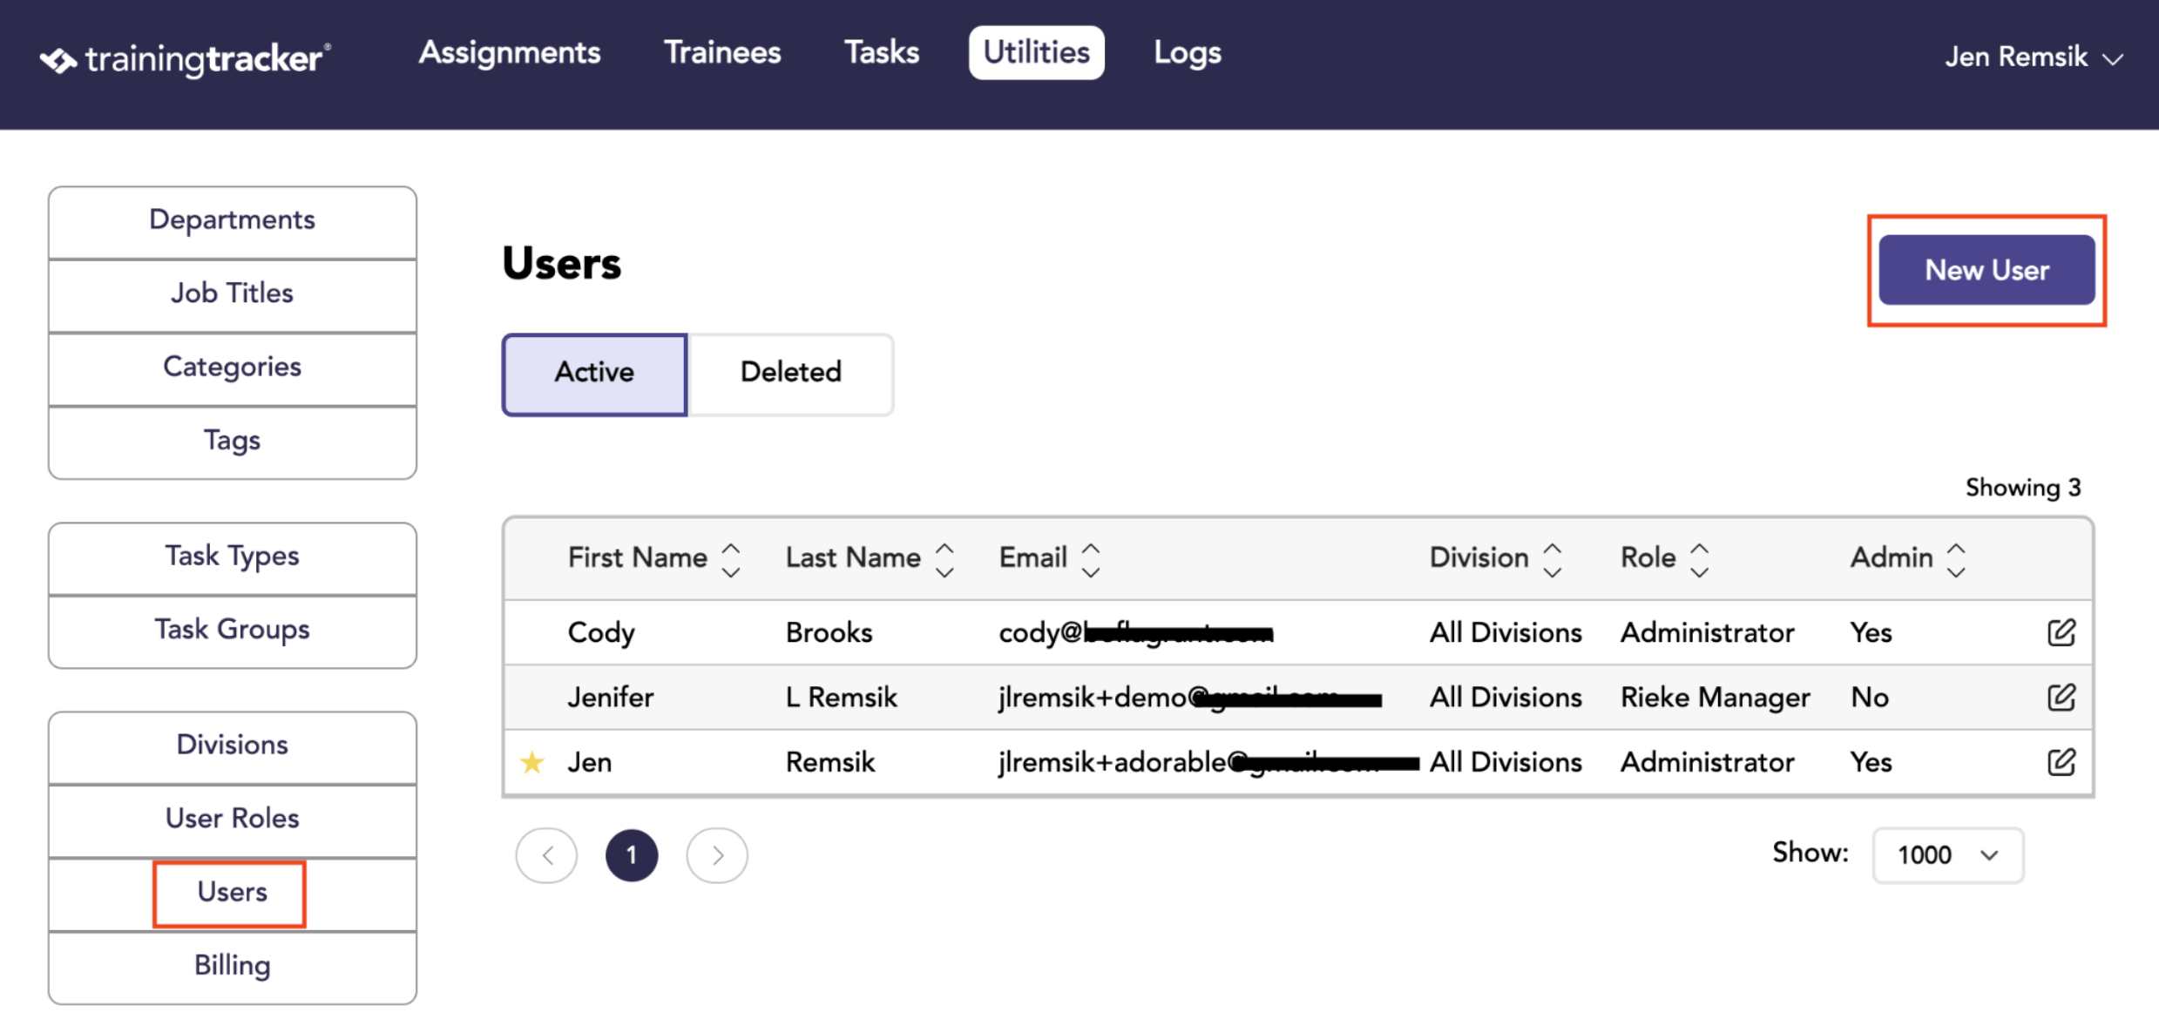Sort by Admin column arrows
This screenshot has height=1019, width=2159.
pyautogui.click(x=1956, y=559)
